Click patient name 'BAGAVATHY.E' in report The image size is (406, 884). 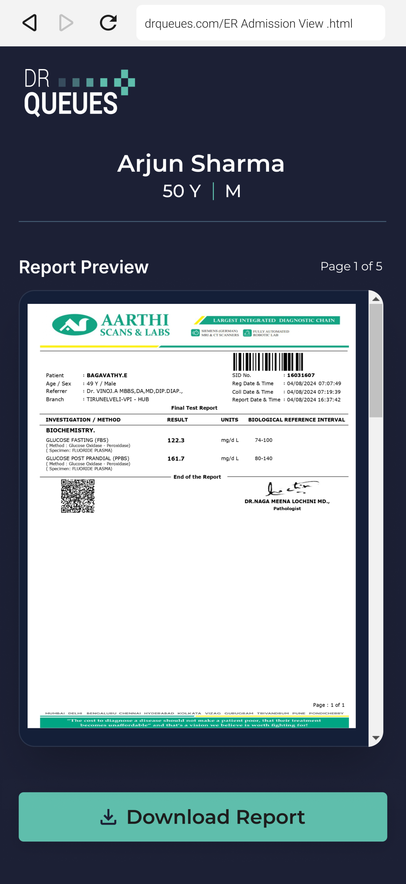pos(107,375)
